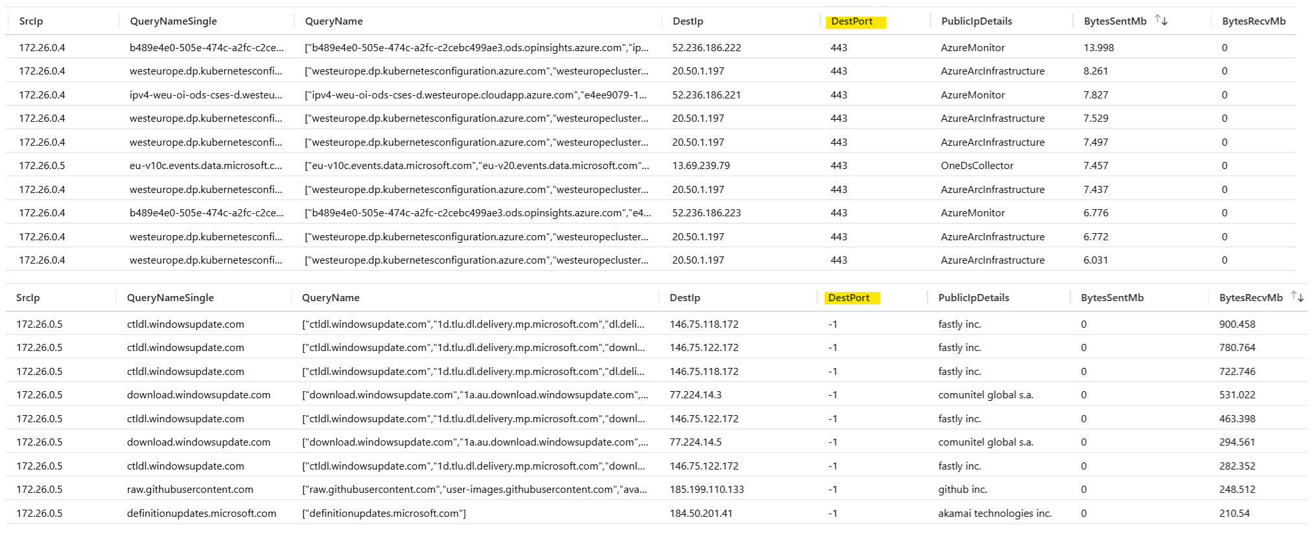Click destination IP 185.199.110.133

707,490
